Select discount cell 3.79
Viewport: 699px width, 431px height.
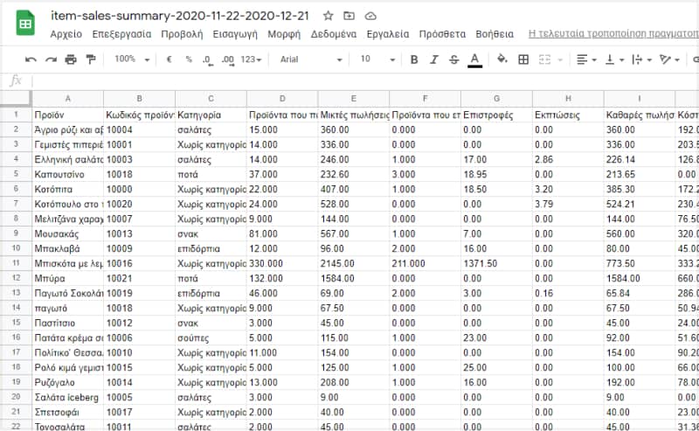click(x=568, y=204)
